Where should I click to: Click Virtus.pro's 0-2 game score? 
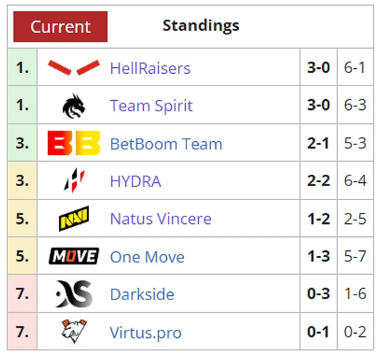click(355, 332)
